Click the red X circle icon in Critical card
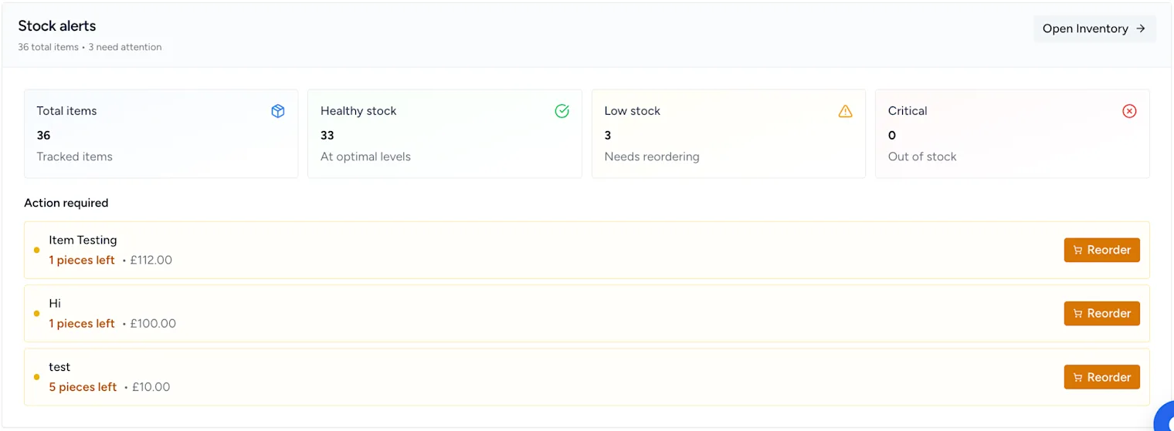Viewport: 1174px width, 431px height. click(1129, 111)
